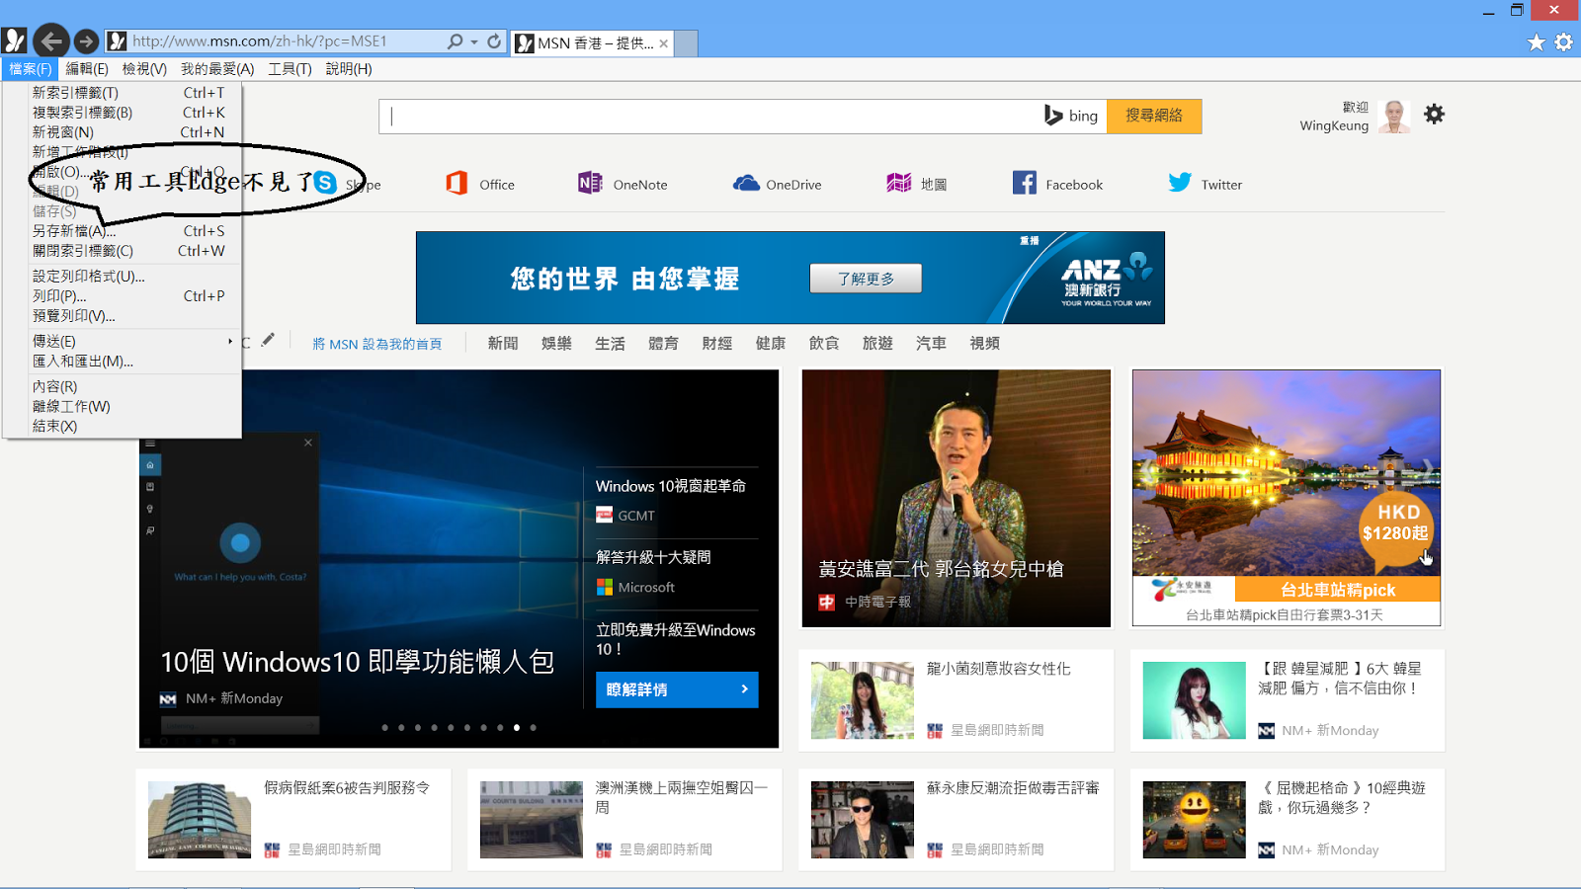Image resolution: width=1581 pixels, height=889 pixels.
Task: Choose 新索引標籤(T) from the File menu
Action: coord(123,93)
